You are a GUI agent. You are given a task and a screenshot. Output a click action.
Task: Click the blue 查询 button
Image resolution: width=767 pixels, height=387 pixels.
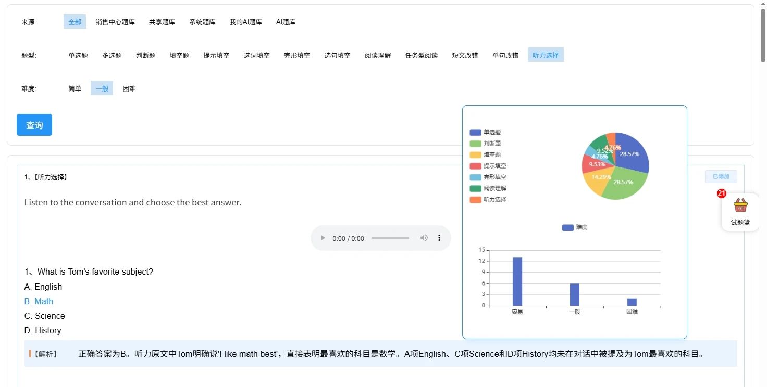click(x=34, y=125)
